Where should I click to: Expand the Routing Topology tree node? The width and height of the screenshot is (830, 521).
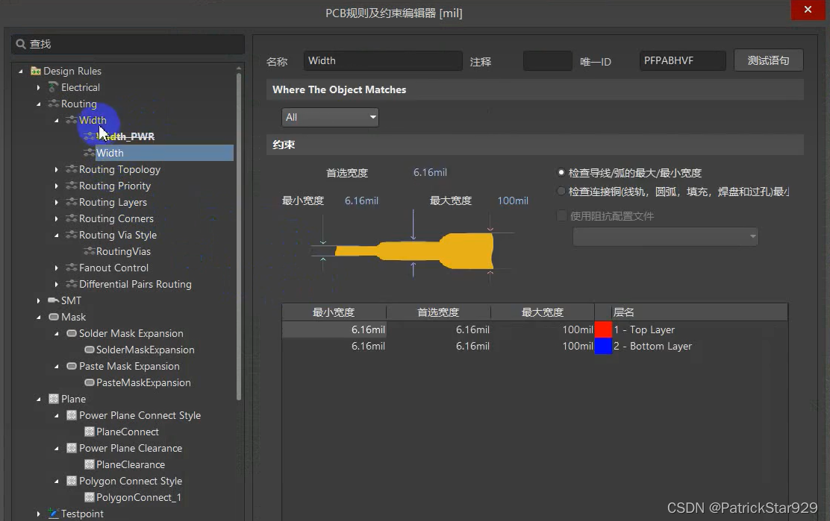pos(57,170)
